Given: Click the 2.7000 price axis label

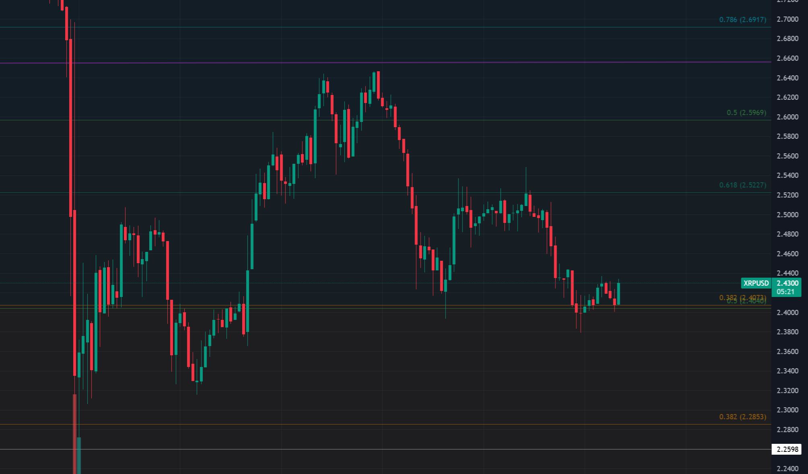Looking at the screenshot, I should click(787, 19).
